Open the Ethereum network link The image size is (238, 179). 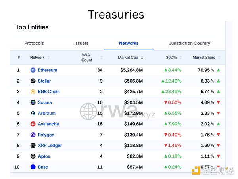point(48,70)
